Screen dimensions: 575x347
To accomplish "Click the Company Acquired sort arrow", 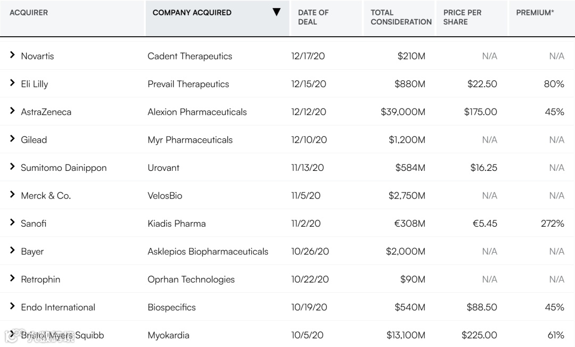I will 276,12.
